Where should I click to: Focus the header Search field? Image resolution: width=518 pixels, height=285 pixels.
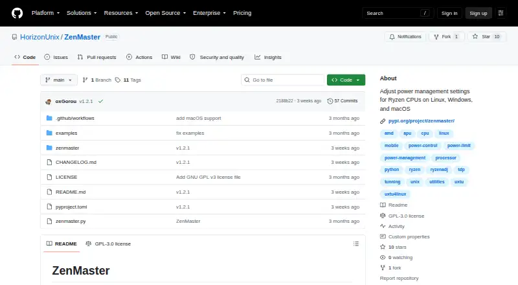pyautogui.click(x=398, y=13)
